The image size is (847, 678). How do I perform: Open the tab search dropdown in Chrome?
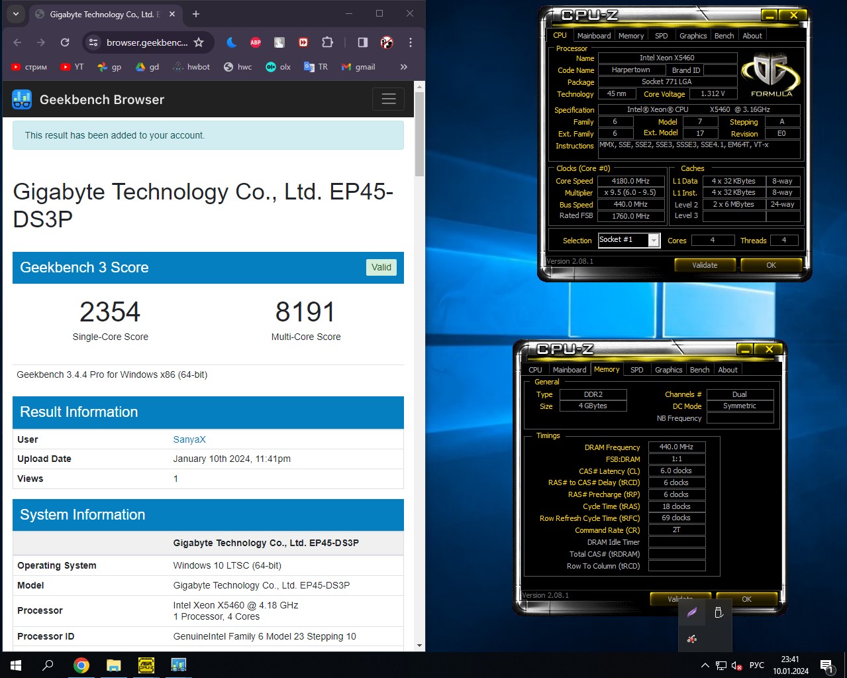pos(15,14)
